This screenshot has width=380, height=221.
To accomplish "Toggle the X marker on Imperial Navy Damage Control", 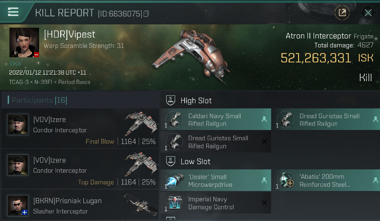I will point(264,203).
